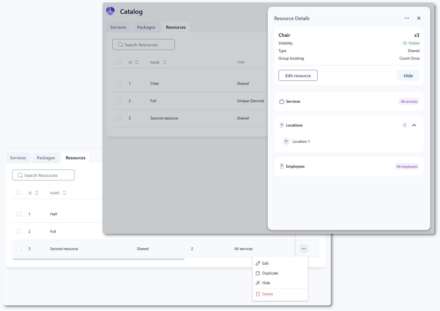The width and height of the screenshot is (440, 311).
Task: Click the Catalog logo icon
Action: click(x=110, y=11)
